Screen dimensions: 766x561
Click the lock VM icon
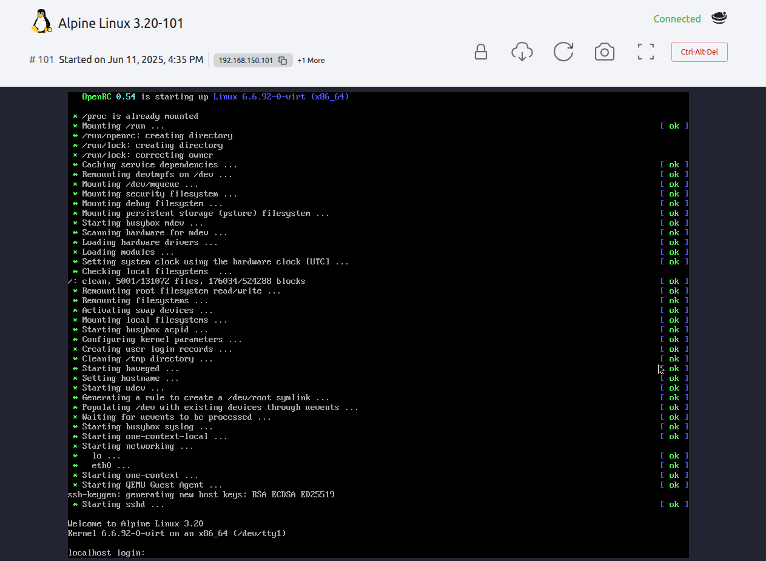pyautogui.click(x=481, y=52)
